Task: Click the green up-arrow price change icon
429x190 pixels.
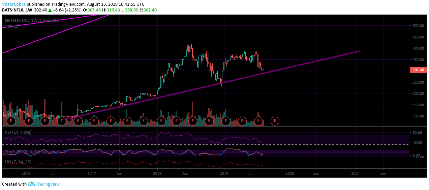Action: [x=51, y=10]
